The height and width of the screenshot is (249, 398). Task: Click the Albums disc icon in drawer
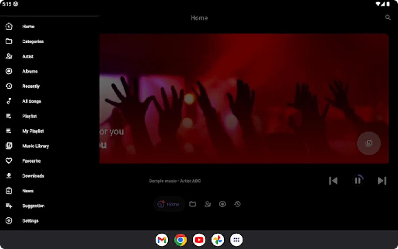tap(9, 71)
